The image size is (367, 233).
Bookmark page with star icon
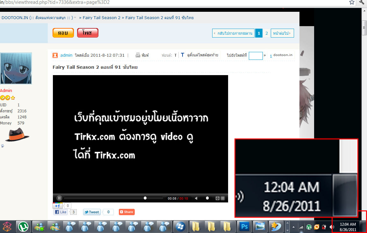tap(352, 2)
